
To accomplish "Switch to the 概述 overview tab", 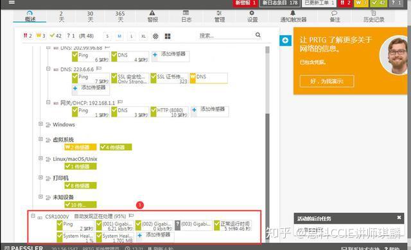I will point(30,16).
